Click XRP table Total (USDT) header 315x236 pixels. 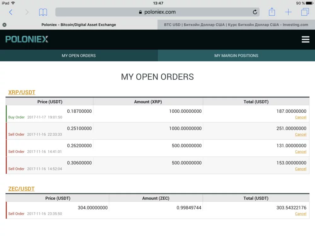click(256, 102)
